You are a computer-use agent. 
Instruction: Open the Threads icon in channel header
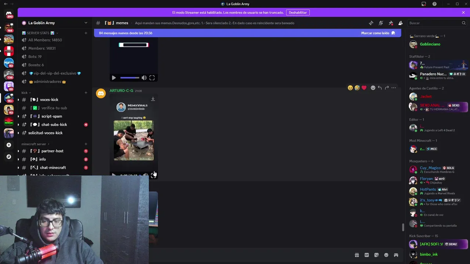pos(371,23)
